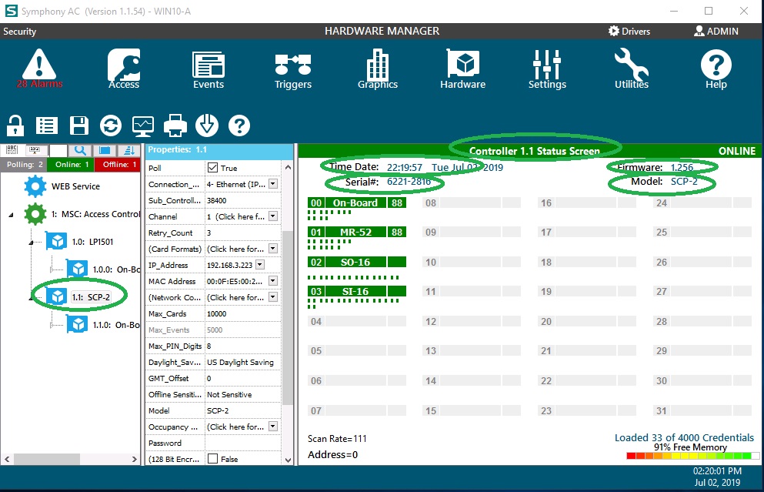Click the download arrow toolbar icon

pyautogui.click(x=207, y=126)
